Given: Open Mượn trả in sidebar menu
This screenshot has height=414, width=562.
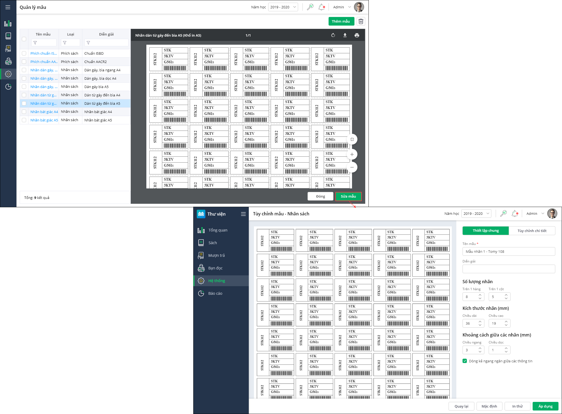Looking at the screenshot, I should [216, 255].
